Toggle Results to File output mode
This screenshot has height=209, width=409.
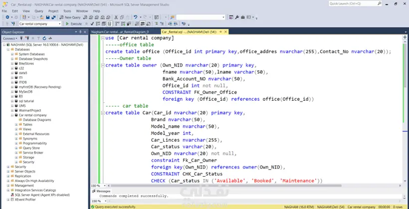click(x=149, y=24)
